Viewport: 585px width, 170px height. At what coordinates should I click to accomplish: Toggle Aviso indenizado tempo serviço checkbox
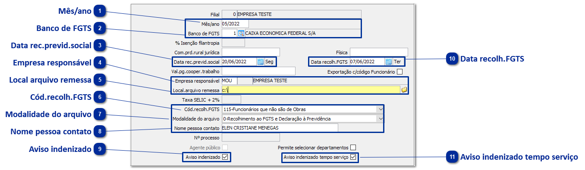(x=353, y=157)
